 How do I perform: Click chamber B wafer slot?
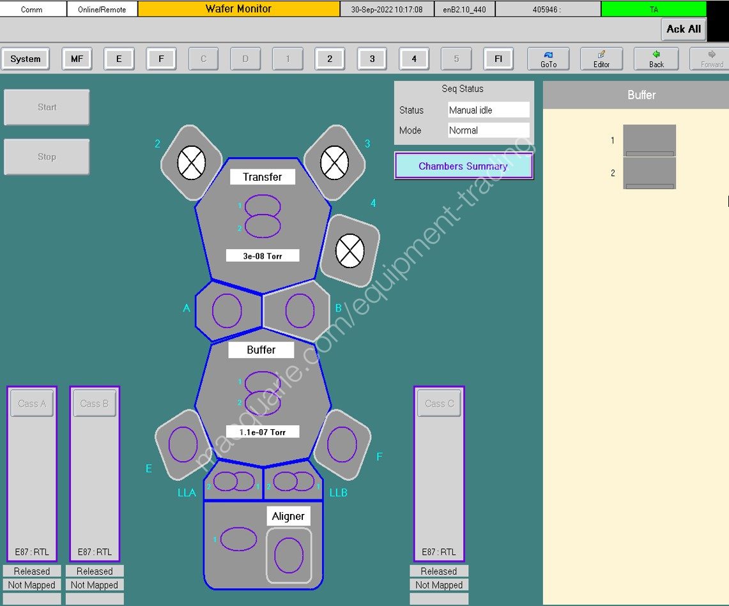coord(300,311)
